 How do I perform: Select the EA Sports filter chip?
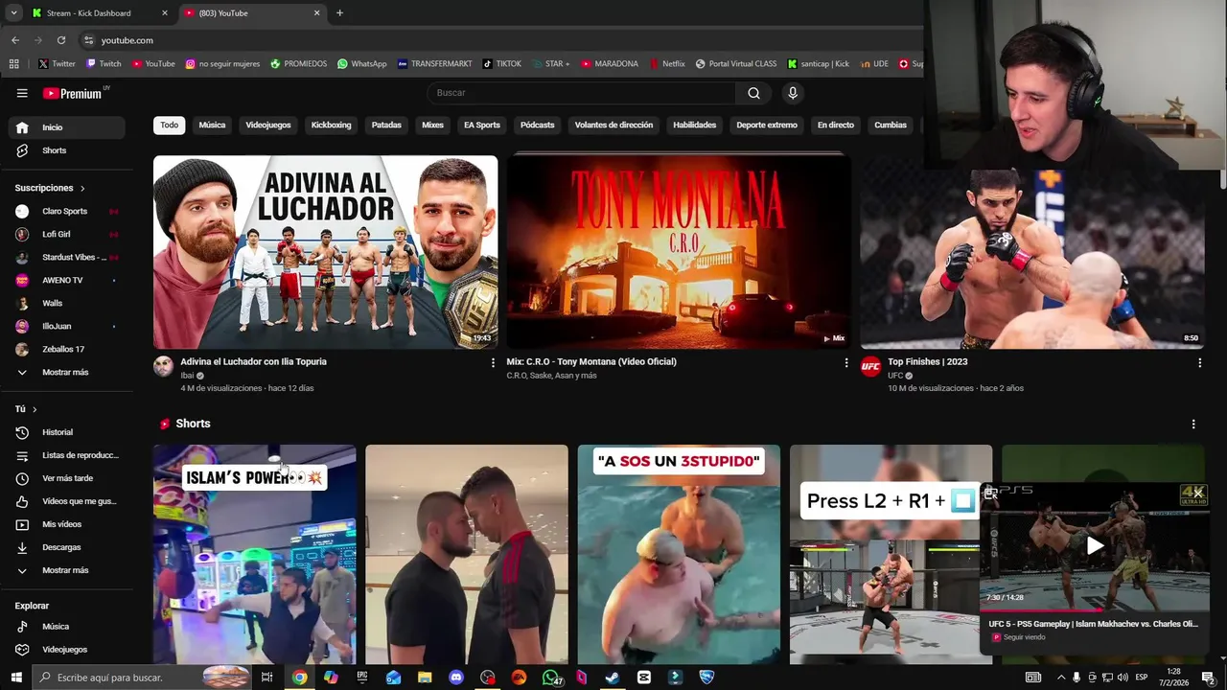482,126
